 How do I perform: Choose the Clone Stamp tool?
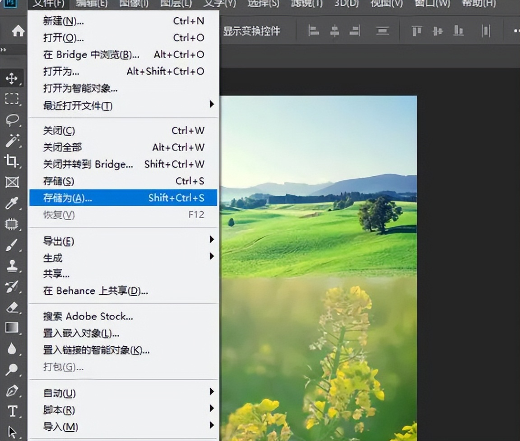click(12, 264)
